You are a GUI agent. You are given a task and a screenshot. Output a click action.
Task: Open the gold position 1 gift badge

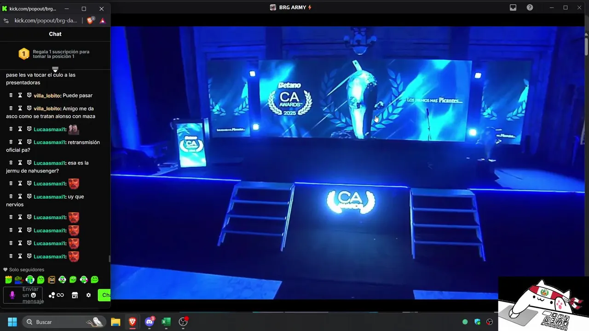(24, 54)
